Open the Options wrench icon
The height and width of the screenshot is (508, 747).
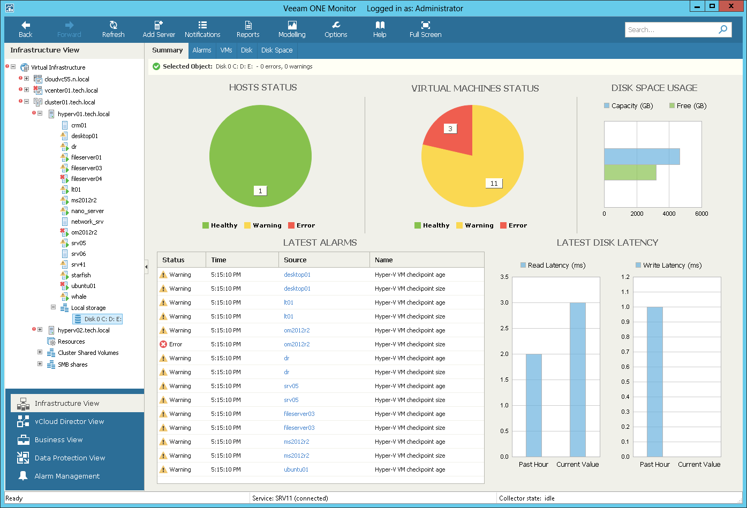[336, 29]
